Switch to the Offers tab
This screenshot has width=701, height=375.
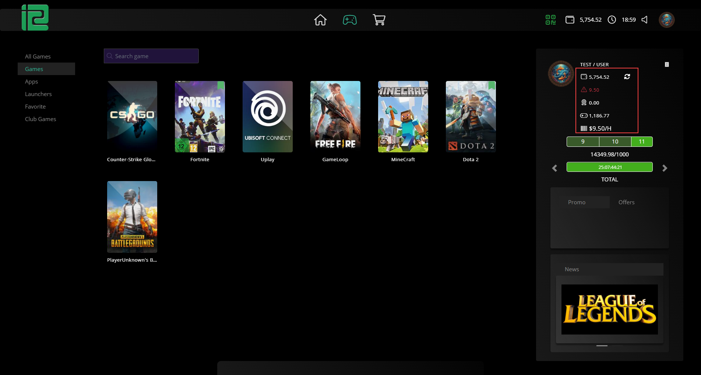pos(627,202)
